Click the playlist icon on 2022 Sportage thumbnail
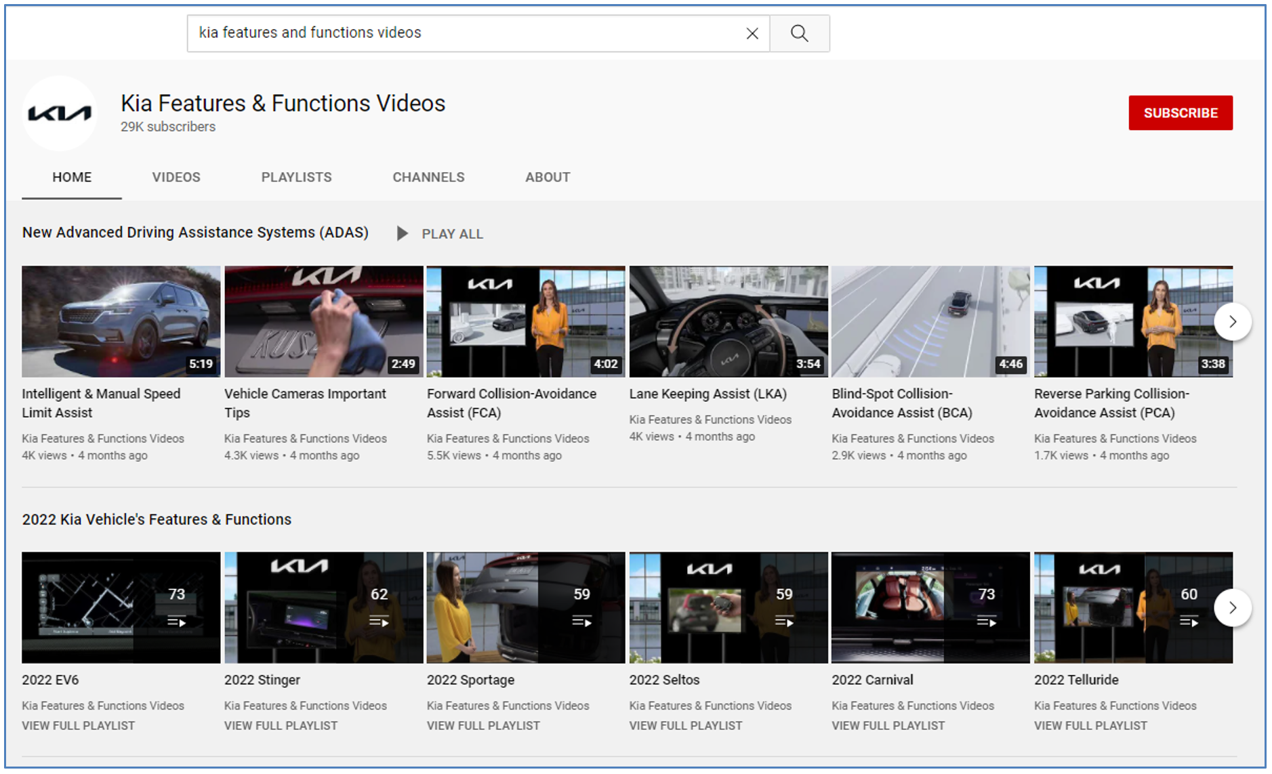This screenshot has width=1272, height=774. (581, 622)
